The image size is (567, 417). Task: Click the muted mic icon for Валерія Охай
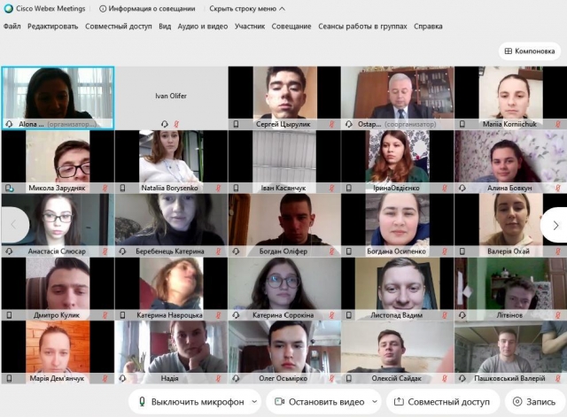pyautogui.click(x=558, y=251)
